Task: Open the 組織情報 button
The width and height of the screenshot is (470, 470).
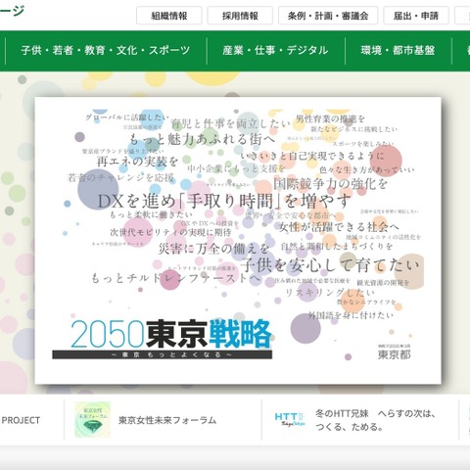Action: click(x=169, y=16)
